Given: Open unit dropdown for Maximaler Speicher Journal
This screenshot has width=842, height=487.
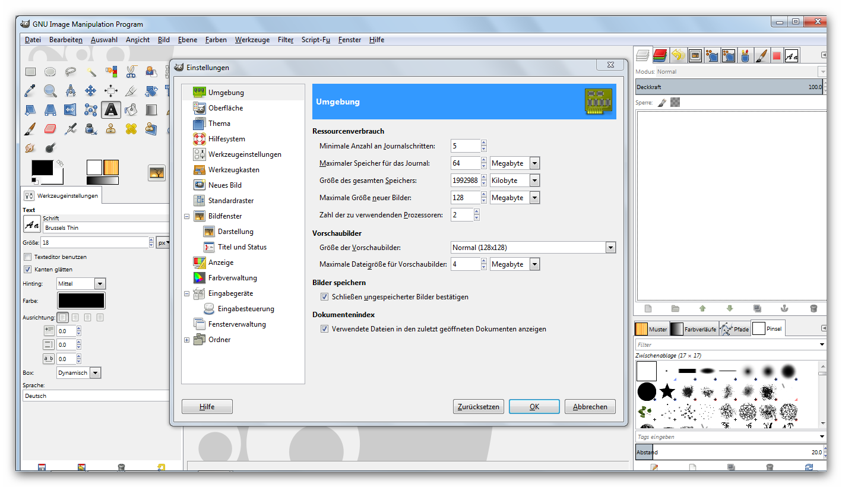Looking at the screenshot, I should (x=534, y=163).
